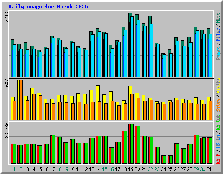
Task: Select day 21 on the x-axis
Action: [144, 169]
